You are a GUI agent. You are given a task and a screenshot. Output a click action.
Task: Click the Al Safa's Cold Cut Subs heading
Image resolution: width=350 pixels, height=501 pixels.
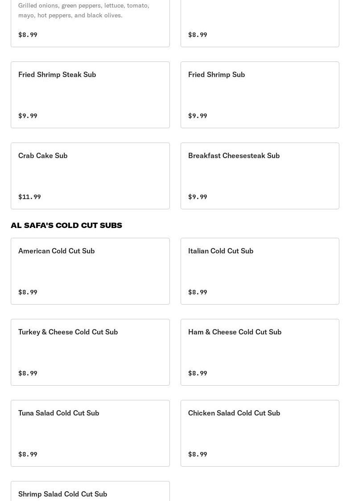(66, 225)
